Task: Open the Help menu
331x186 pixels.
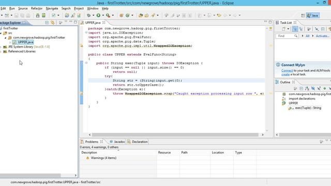Action: pyautogui.click(x=105, y=8)
